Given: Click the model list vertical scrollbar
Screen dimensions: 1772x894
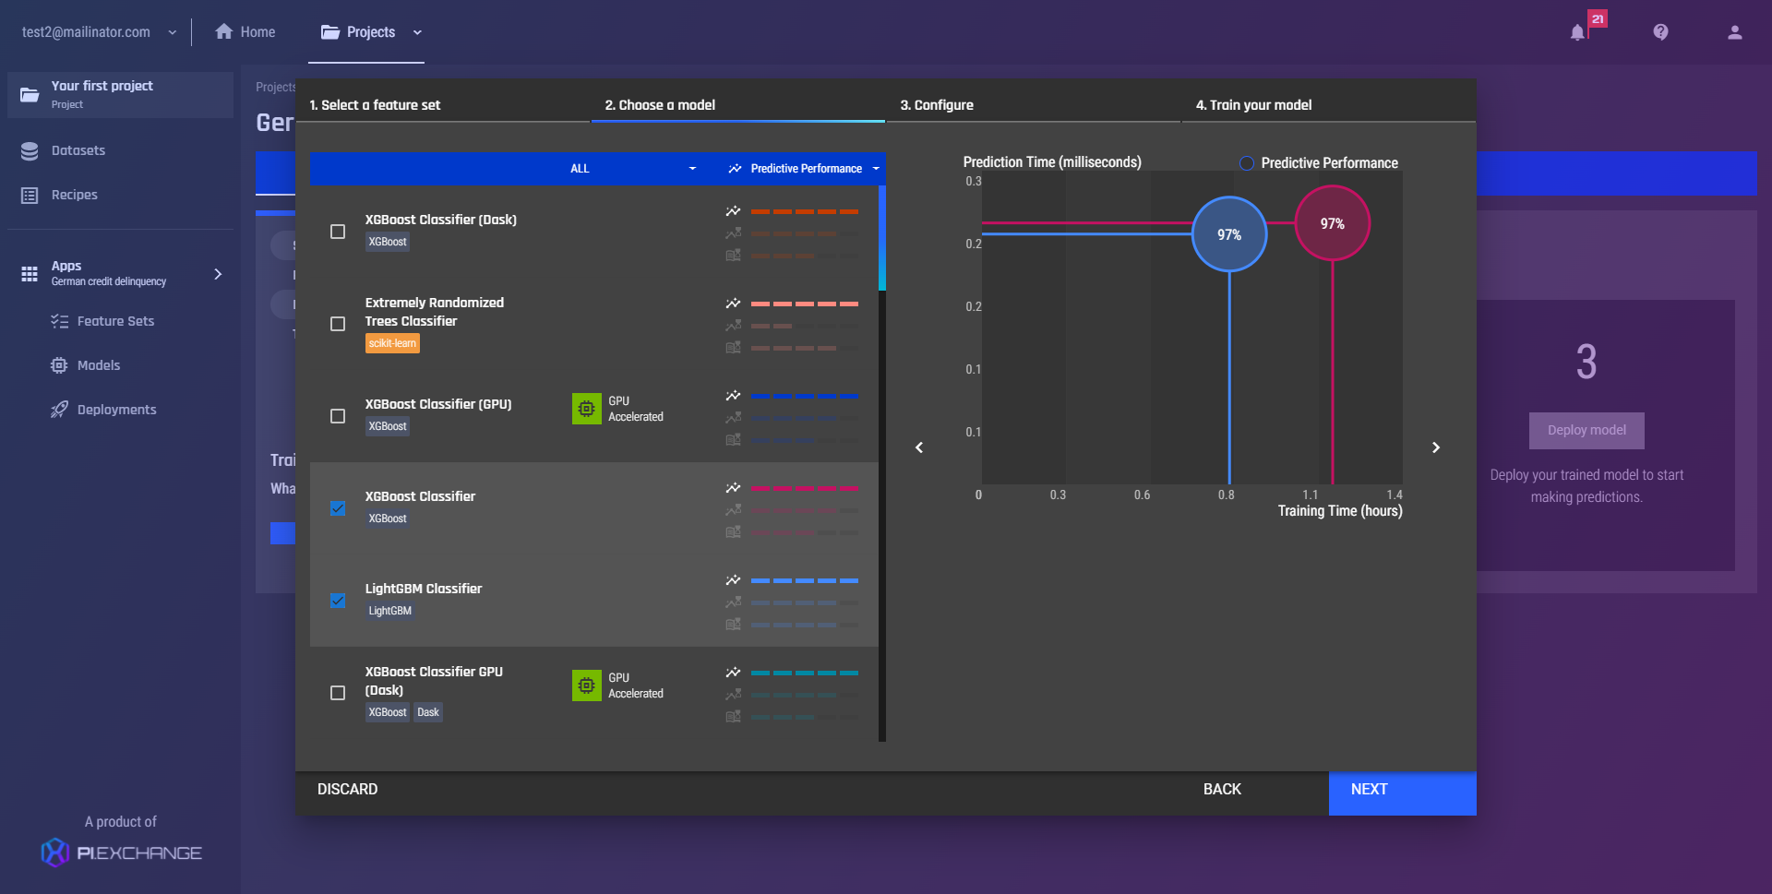Looking at the screenshot, I should coord(882,238).
